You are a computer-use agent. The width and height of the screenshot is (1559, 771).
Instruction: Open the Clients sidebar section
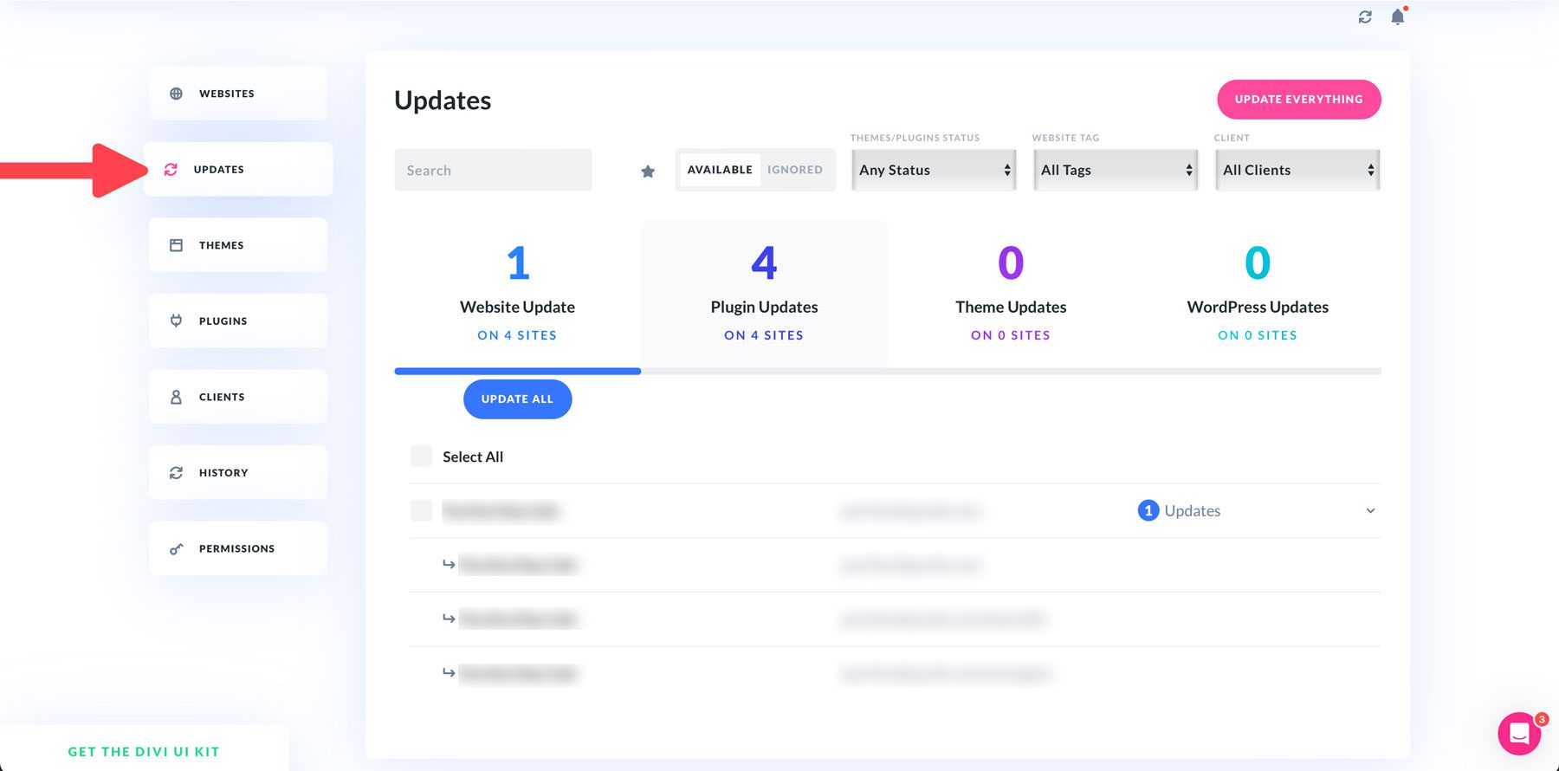[x=238, y=397]
